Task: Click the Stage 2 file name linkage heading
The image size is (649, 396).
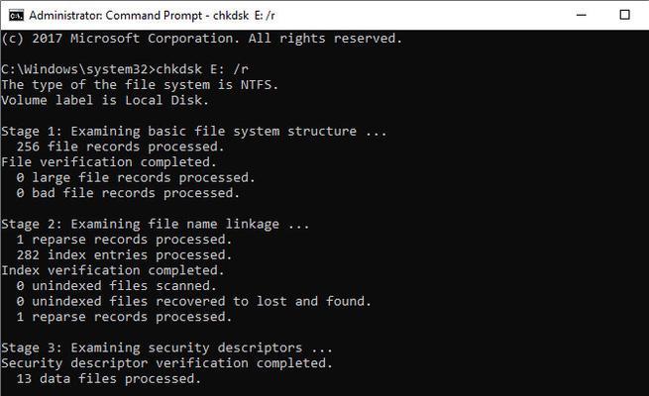Action: 156,224
